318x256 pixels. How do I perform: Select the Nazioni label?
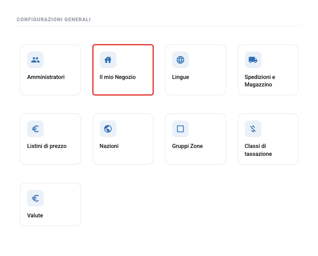tap(109, 146)
